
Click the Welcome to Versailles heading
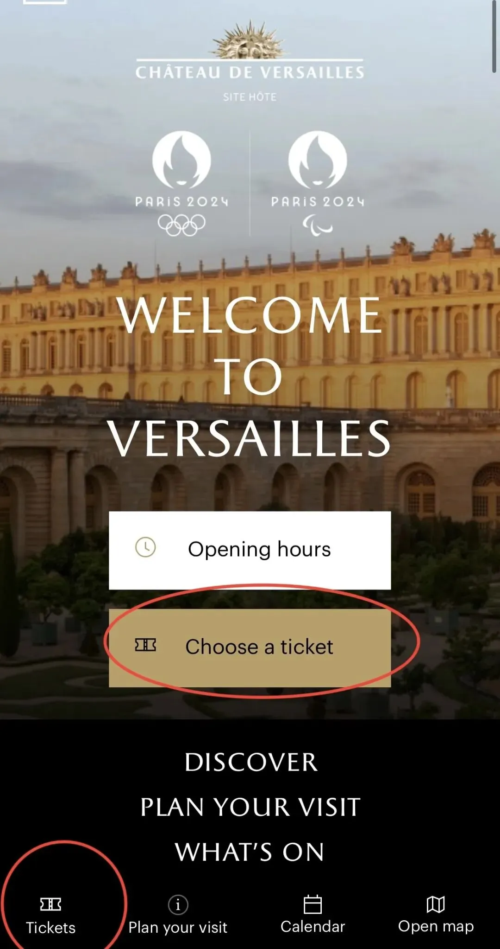click(250, 376)
